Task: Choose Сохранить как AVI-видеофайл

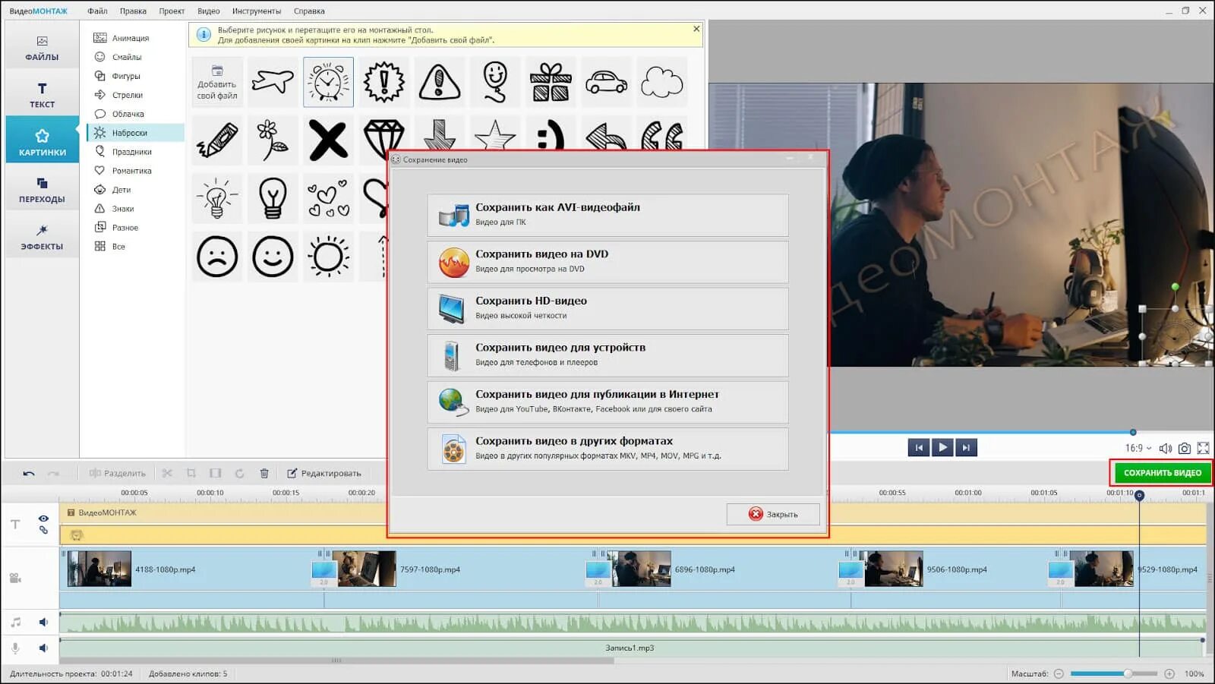Action: (x=607, y=215)
